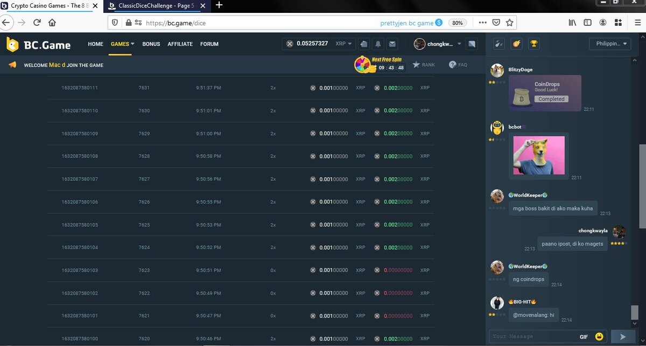
Task: Open the wallet icon beside XRP balance
Action: (x=364, y=44)
